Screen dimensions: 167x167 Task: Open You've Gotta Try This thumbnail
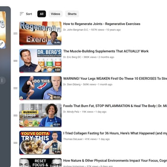click(41, 143)
